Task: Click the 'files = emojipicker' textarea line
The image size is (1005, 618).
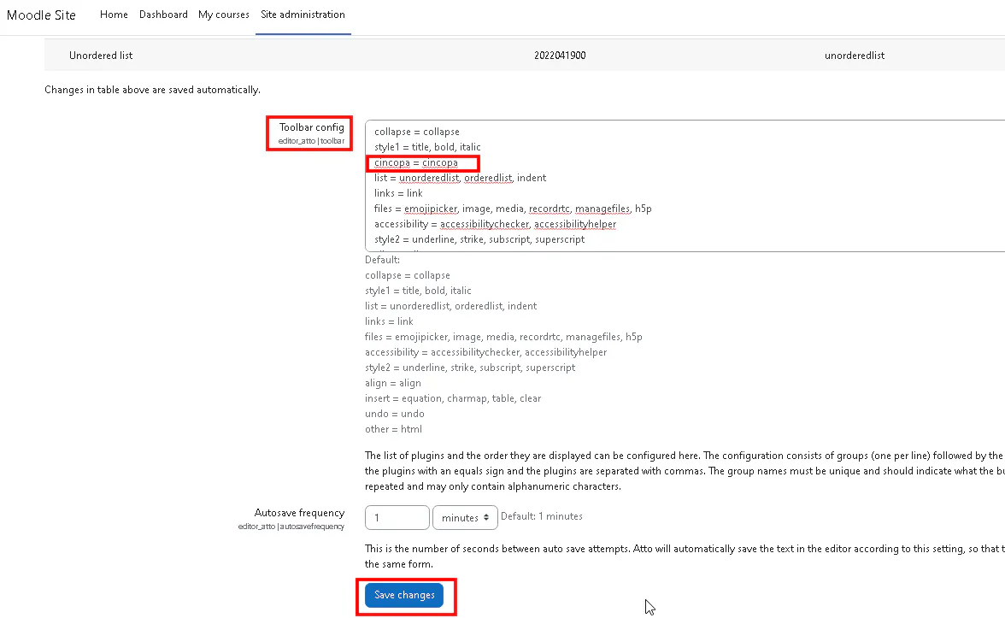Action: [x=513, y=209]
